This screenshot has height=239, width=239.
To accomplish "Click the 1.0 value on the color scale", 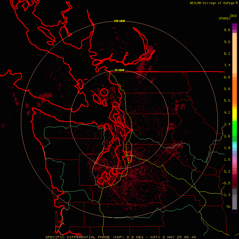I will click(x=227, y=160).
